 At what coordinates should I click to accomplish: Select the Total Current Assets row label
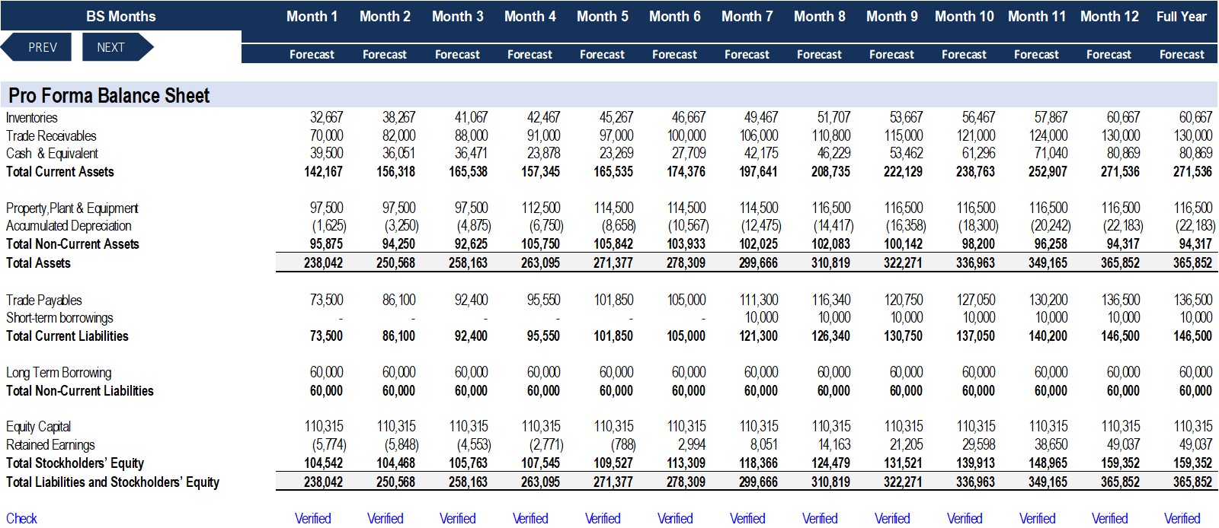59,171
